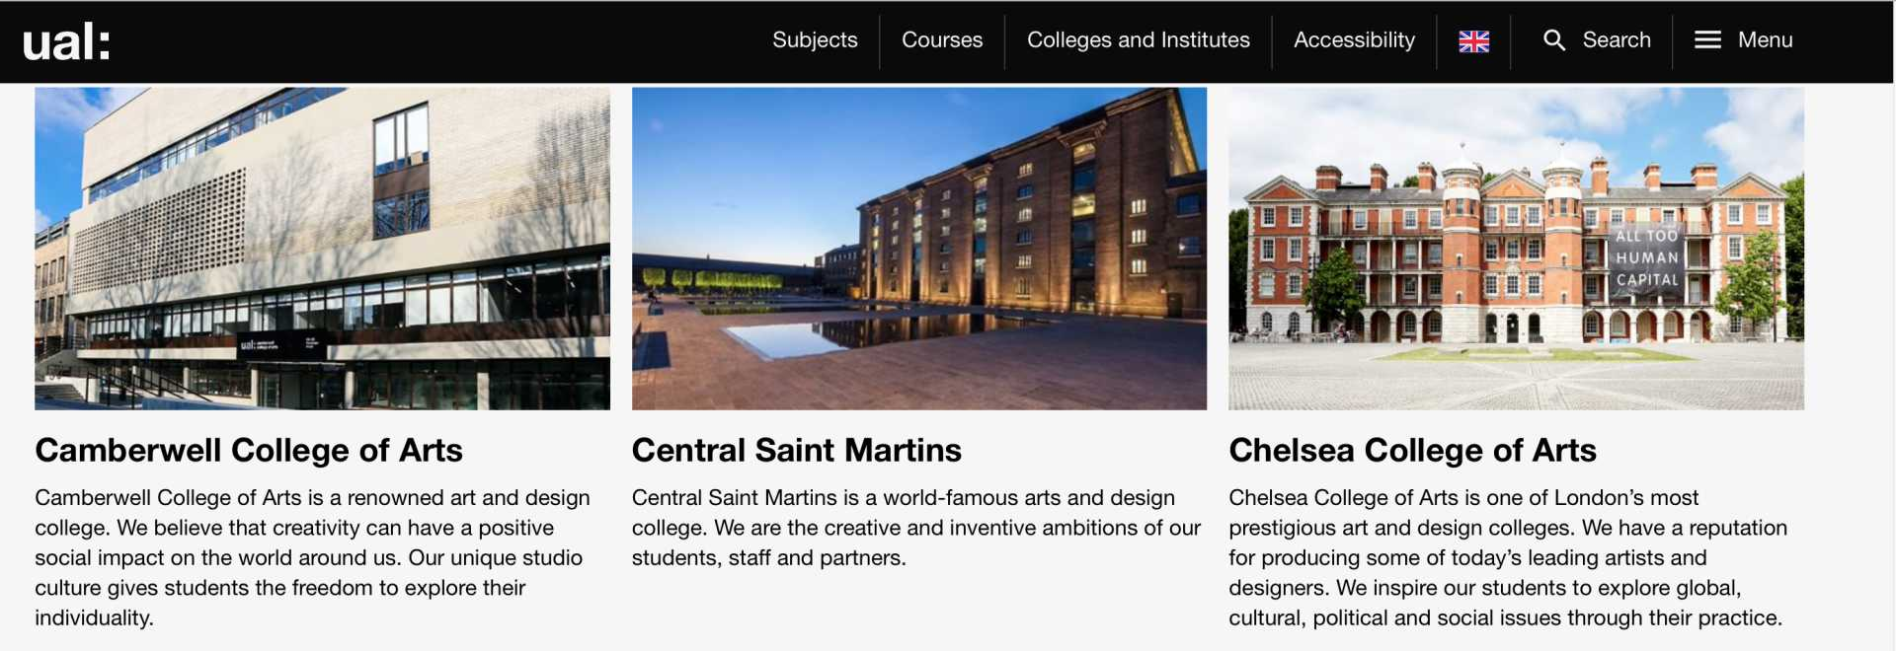Click the magnifying glass search icon
The image size is (1896, 651).
tap(1553, 40)
